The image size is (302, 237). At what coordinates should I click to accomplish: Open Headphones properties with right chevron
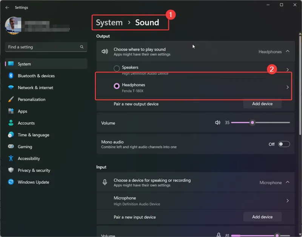tap(288, 87)
